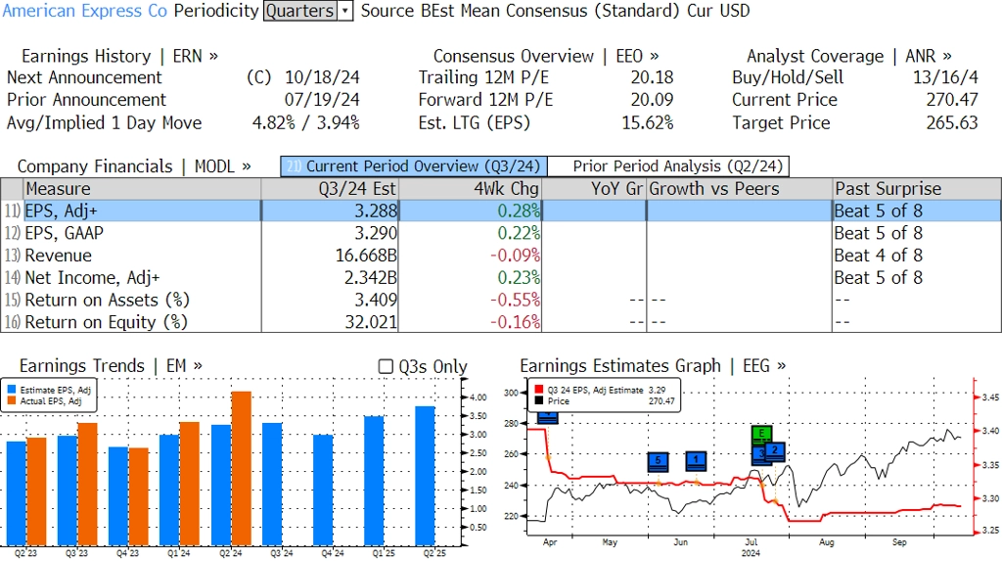Click the Trailing 12M P/E value 20.18
The width and height of the screenshot is (1002, 561).
(x=652, y=77)
